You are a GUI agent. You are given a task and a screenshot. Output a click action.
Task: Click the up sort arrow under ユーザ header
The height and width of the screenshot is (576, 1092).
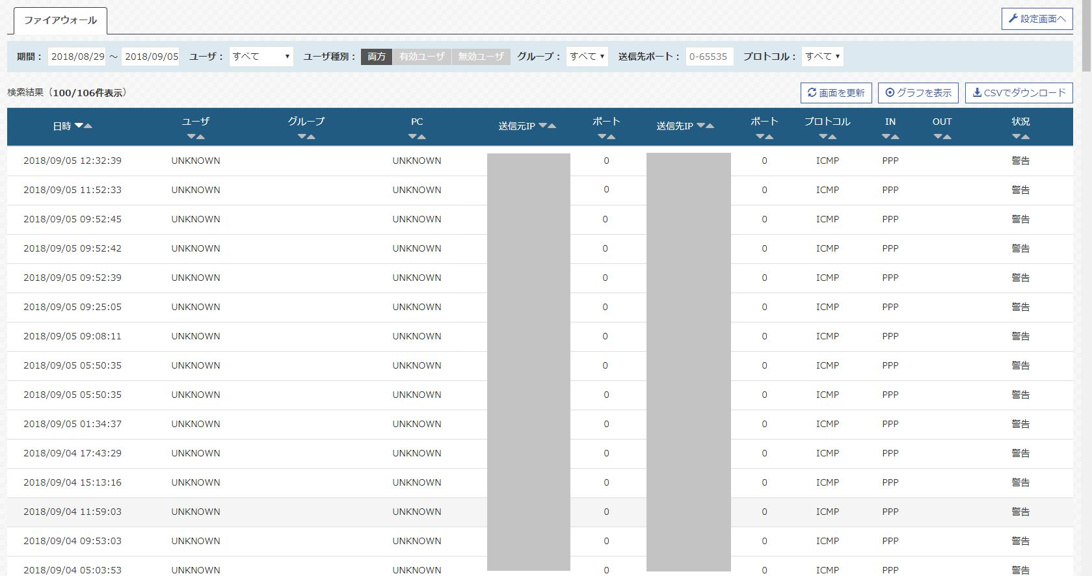coord(200,137)
